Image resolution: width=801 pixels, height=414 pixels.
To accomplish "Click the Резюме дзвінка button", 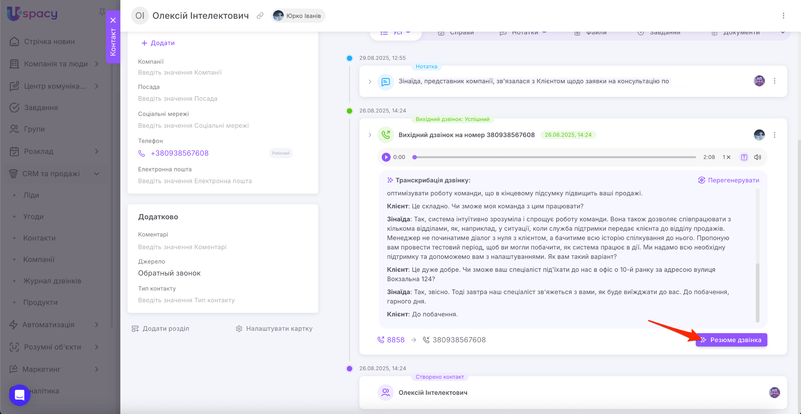I will click(x=731, y=340).
